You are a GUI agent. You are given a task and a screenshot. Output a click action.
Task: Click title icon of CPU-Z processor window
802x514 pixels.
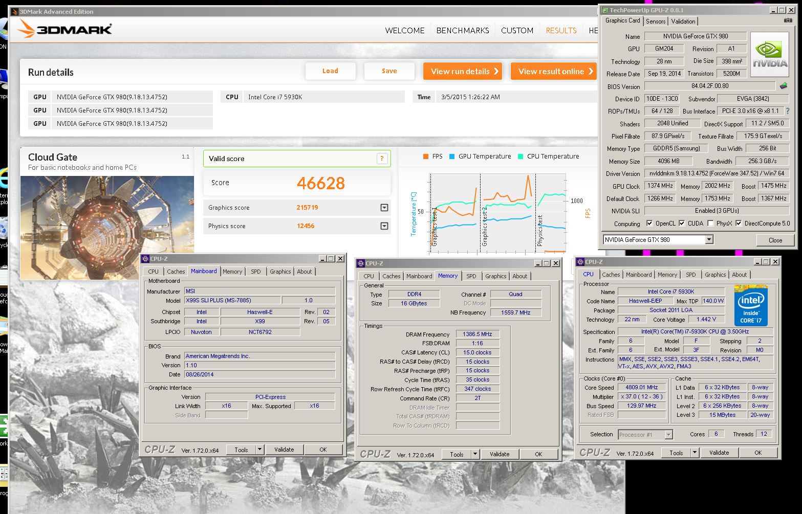(580, 262)
